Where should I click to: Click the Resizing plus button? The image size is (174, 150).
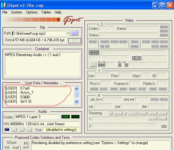(x=111, y=113)
